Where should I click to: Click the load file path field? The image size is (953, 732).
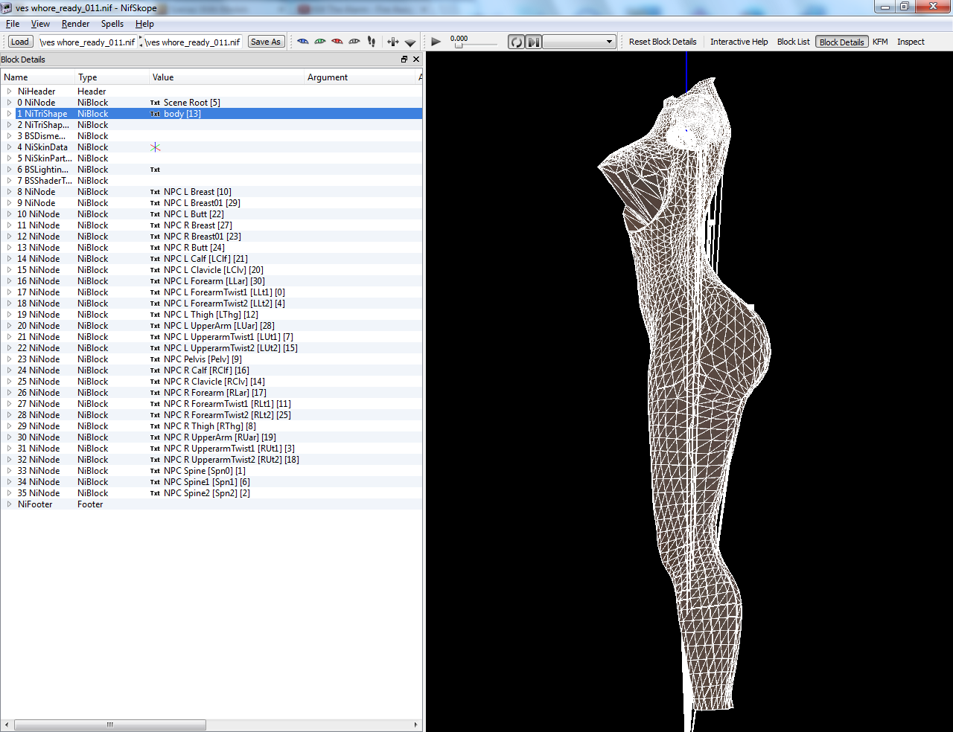coord(87,42)
